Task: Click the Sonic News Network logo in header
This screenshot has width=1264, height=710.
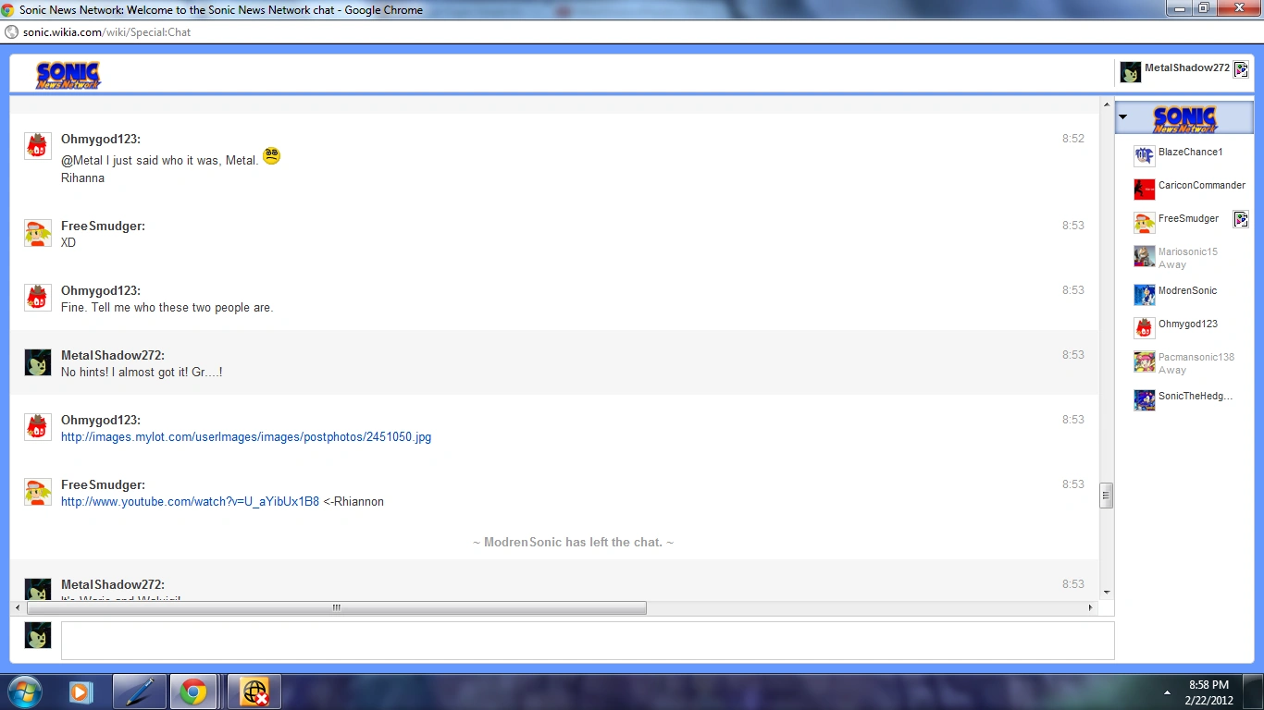Action: pyautogui.click(x=68, y=75)
